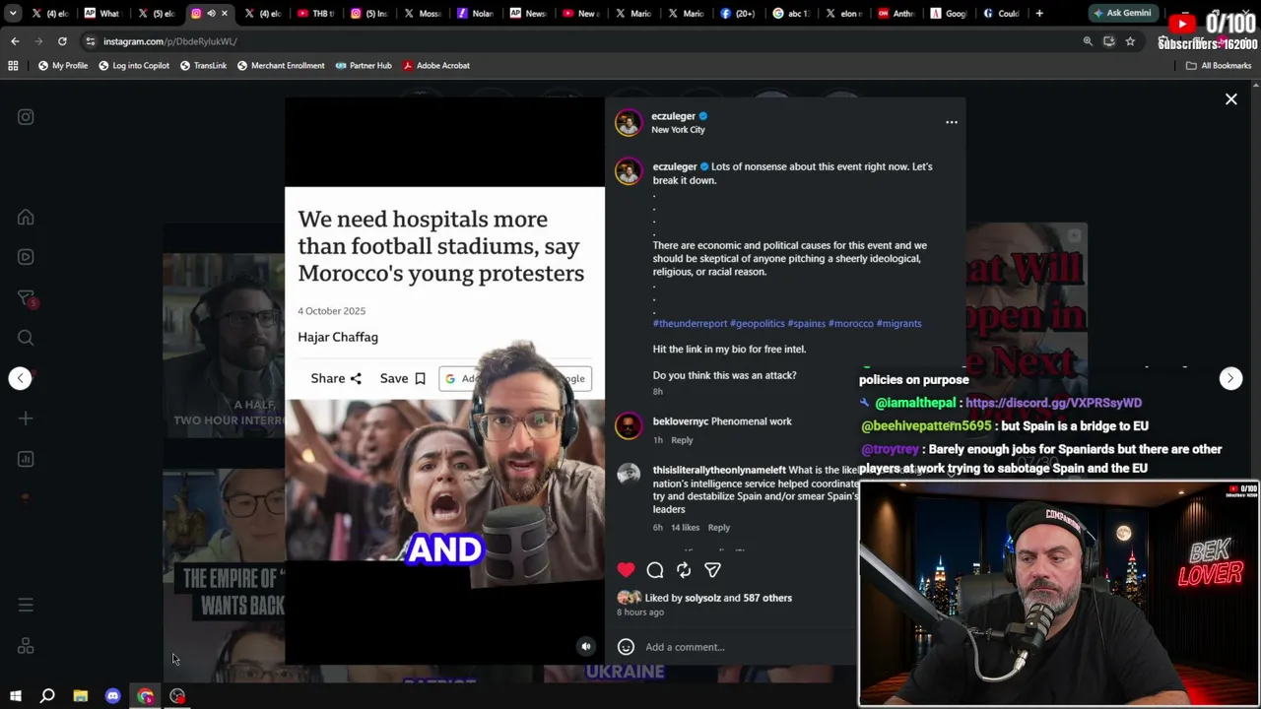Open the #morocco hashtag
This screenshot has width=1261, height=709.
pyautogui.click(x=851, y=323)
